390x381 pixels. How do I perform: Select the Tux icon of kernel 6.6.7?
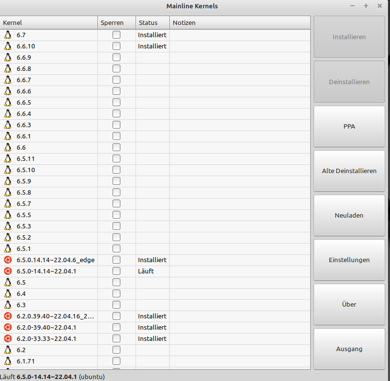(8, 80)
